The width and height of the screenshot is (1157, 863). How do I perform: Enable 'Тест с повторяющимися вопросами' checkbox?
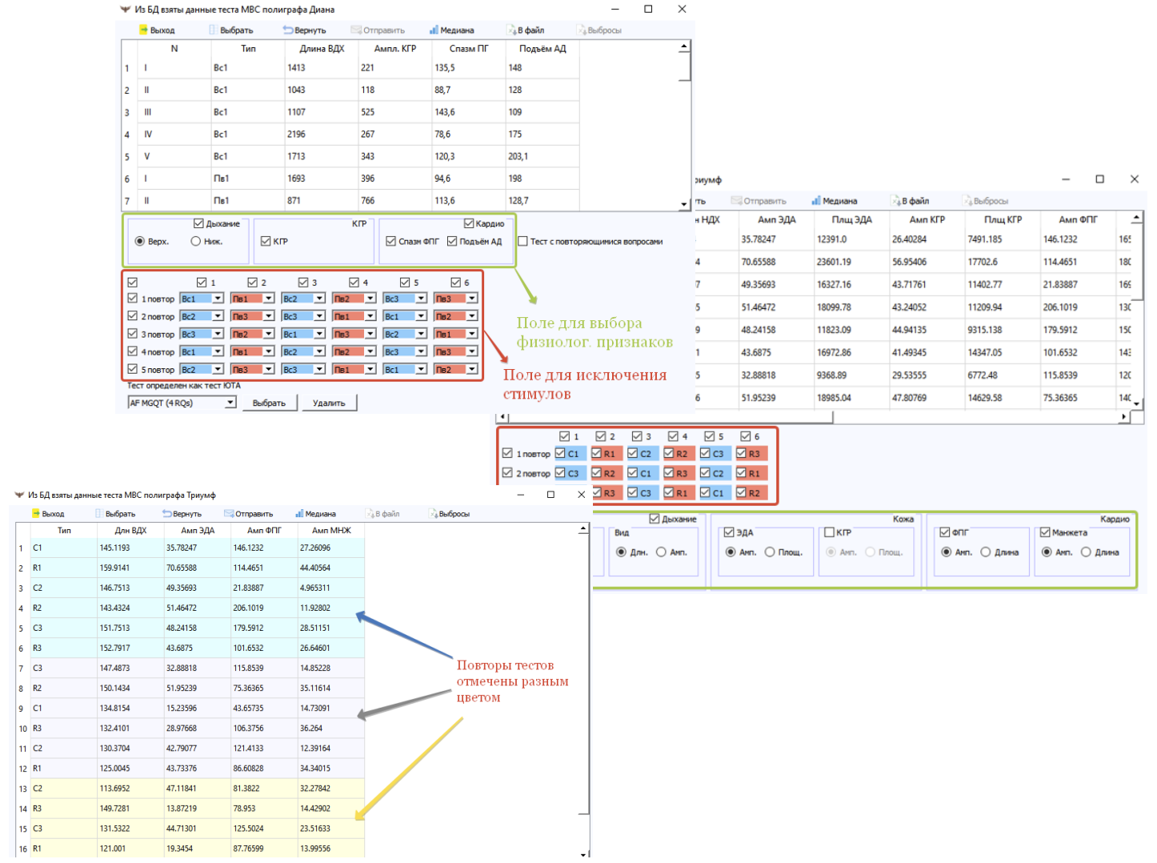(522, 241)
